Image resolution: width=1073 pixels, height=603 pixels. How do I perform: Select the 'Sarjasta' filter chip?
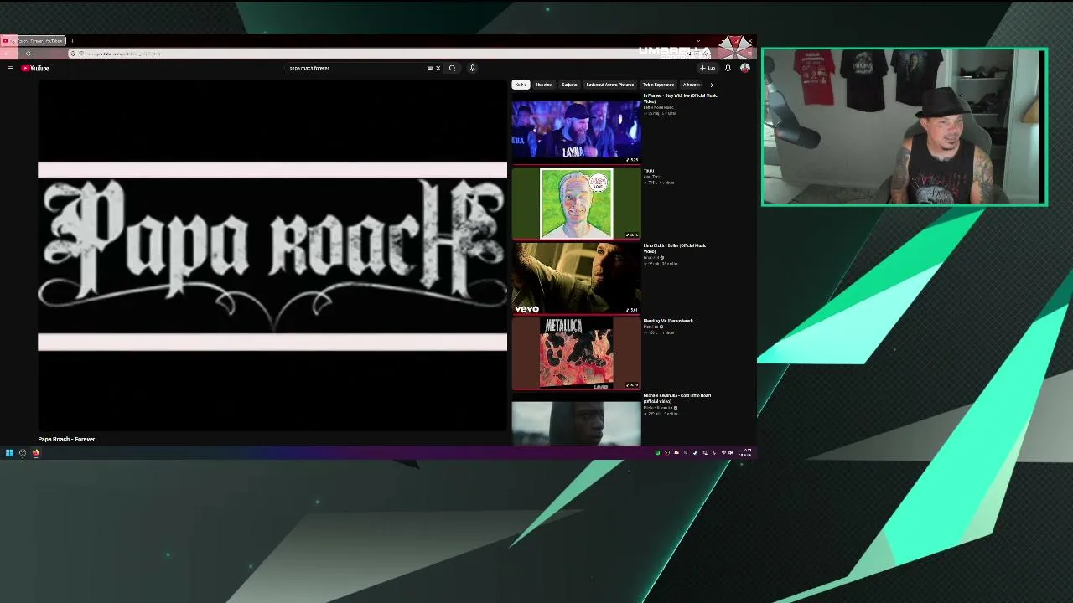(569, 85)
